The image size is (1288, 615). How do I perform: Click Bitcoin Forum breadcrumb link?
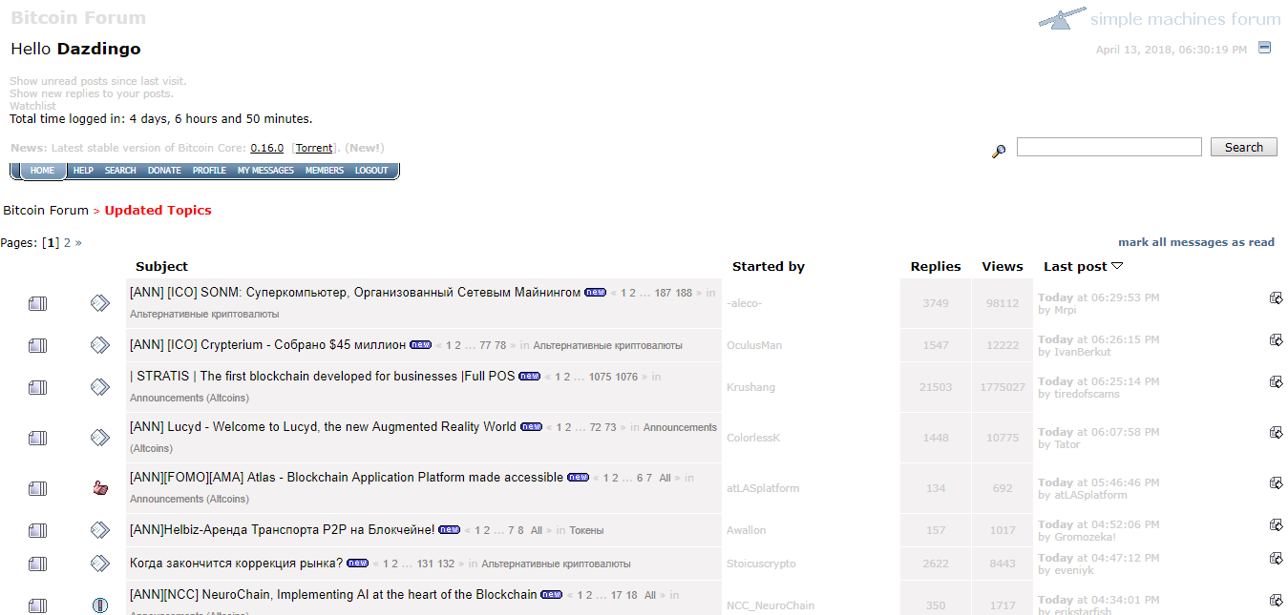[x=46, y=211]
